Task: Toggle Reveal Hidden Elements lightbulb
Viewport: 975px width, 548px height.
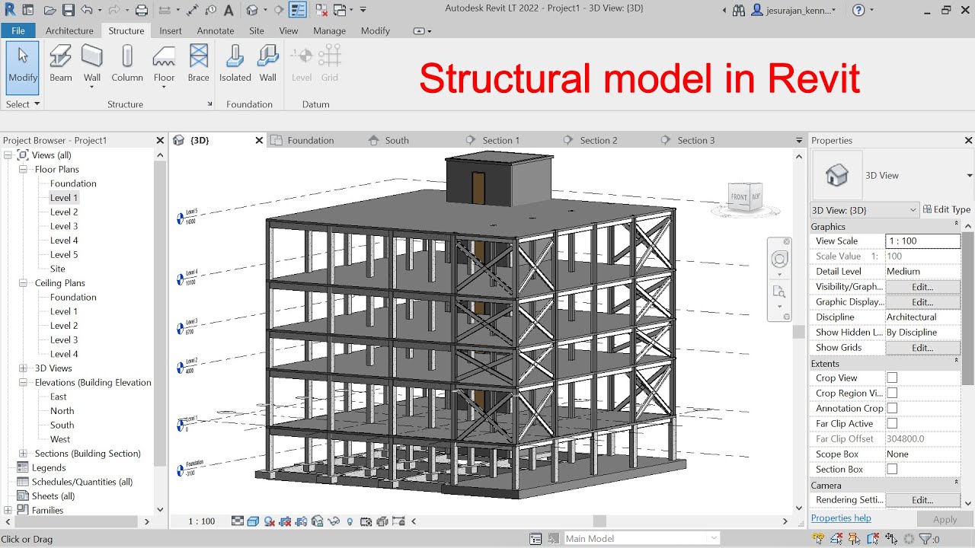Action: (350, 521)
